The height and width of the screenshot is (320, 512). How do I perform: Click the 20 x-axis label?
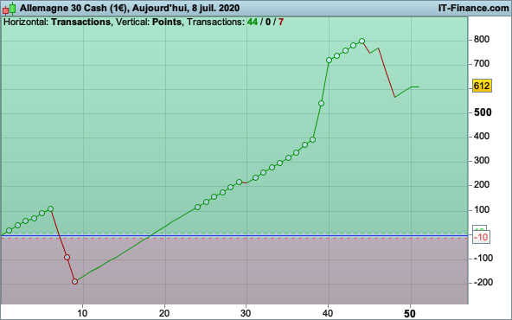point(164,313)
